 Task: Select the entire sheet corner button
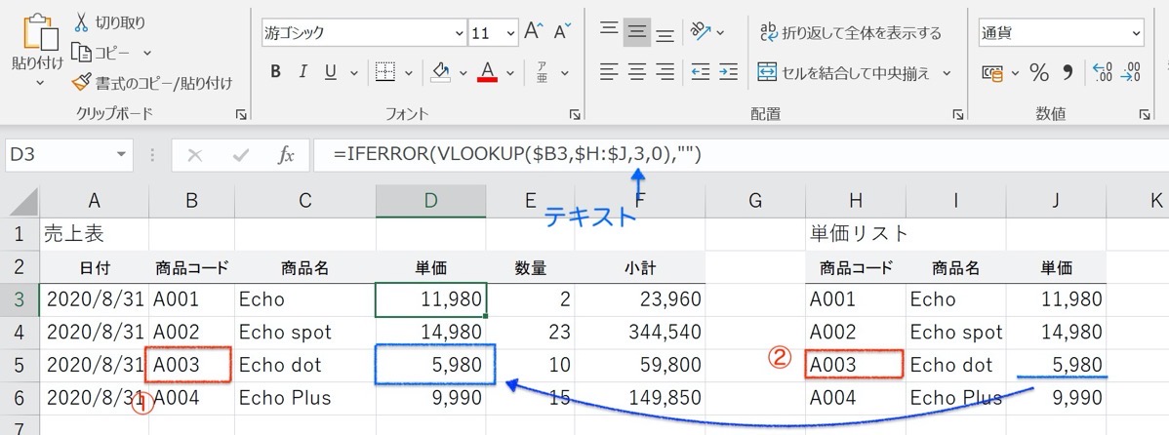[x=20, y=201]
